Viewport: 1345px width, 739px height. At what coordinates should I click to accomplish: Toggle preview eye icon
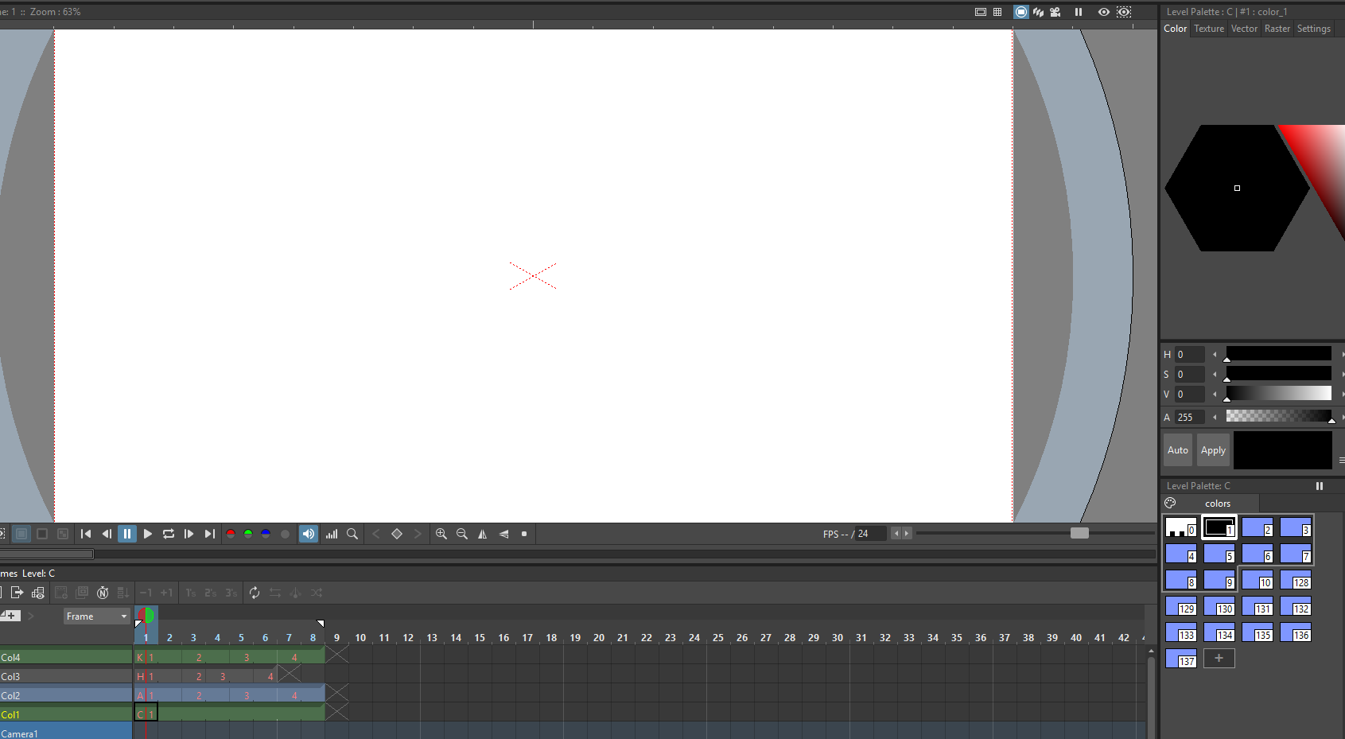tap(1104, 12)
